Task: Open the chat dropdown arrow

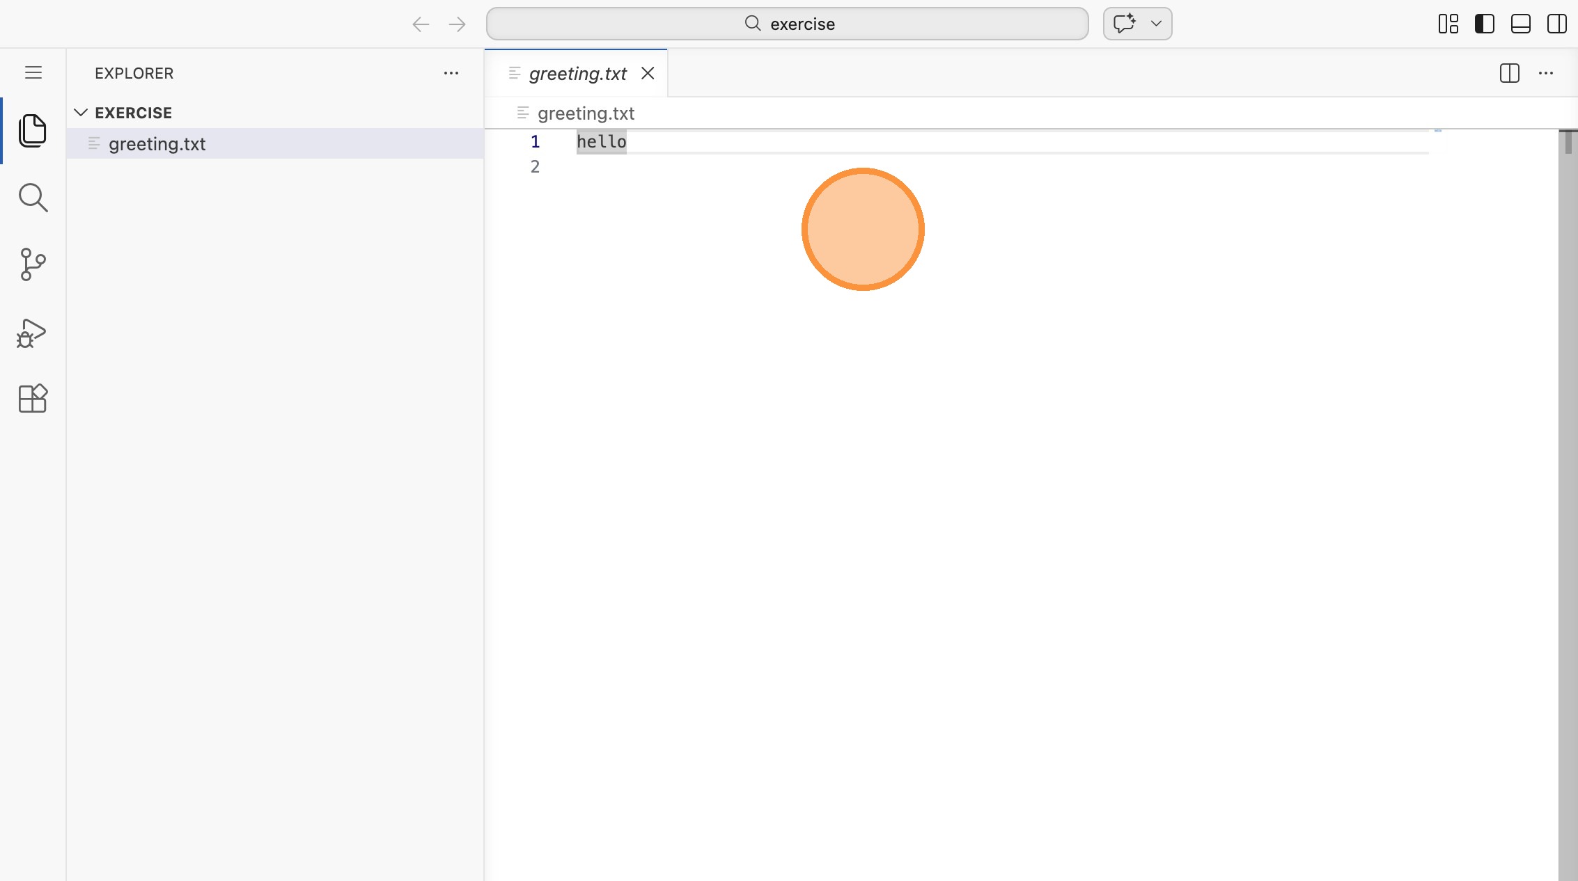Action: [1156, 24]
